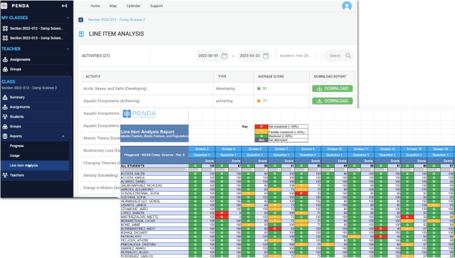Click the red R key swatch

[x=261, y=127]
